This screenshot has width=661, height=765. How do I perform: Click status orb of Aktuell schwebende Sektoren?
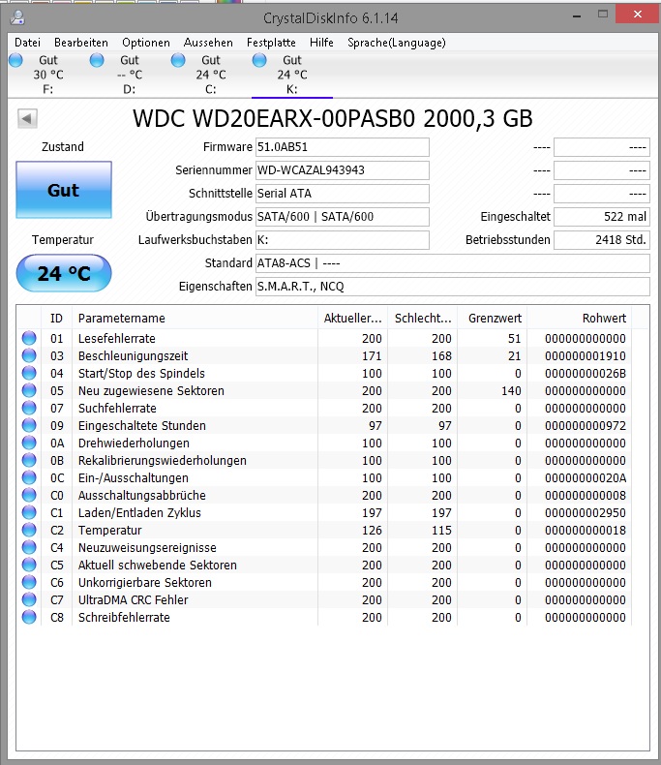29,565
